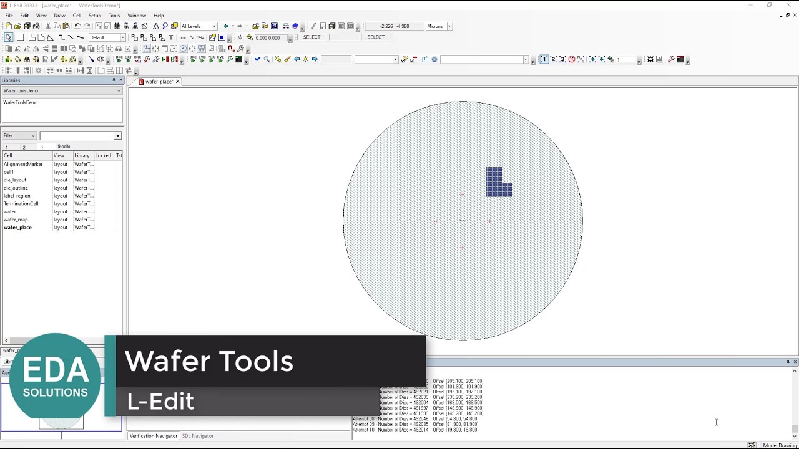799x449 pixels.
Task: Click the blue checkmark icon
Action: tap(257, 59)
